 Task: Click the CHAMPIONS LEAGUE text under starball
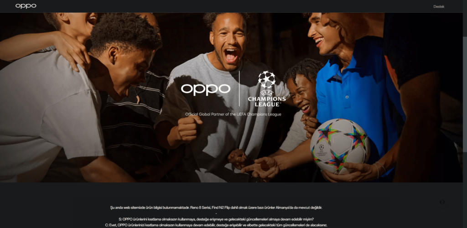coord(266,102)
